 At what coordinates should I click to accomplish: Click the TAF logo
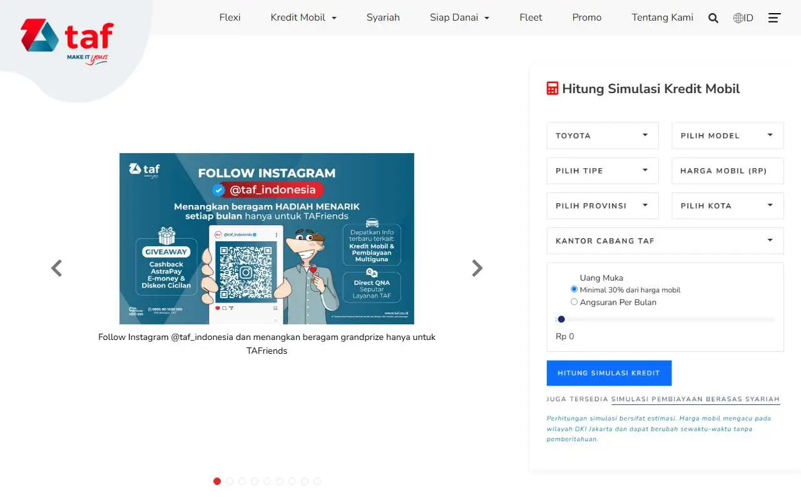pyautogui.click(x=68, y=41)
